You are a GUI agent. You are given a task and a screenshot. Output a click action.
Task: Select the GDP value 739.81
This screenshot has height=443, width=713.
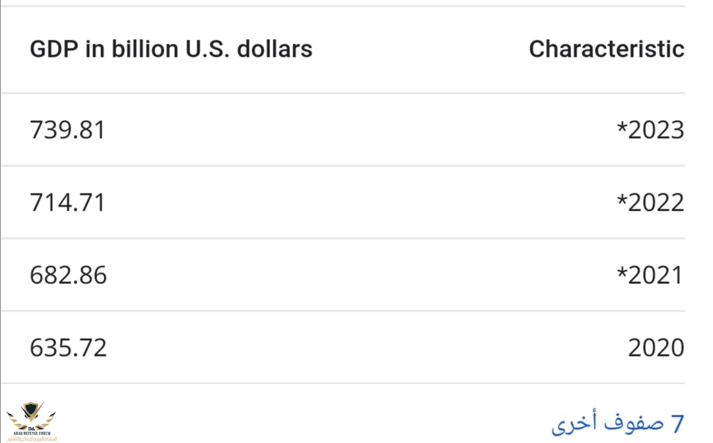67,130
